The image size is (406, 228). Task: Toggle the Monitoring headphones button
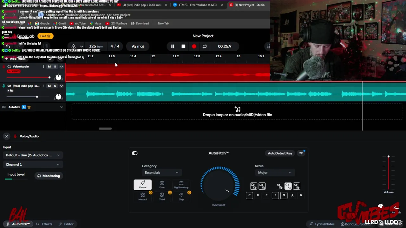49,176
